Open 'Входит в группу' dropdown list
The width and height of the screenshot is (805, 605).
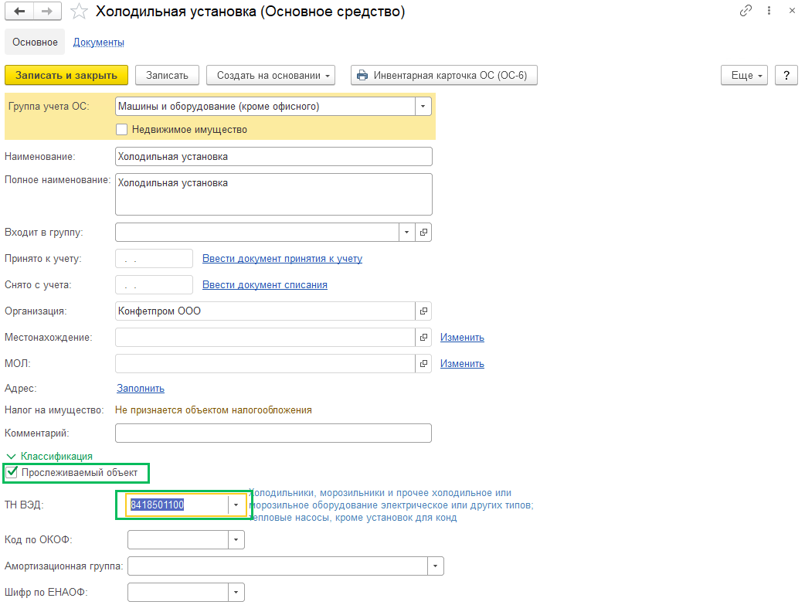406,232
